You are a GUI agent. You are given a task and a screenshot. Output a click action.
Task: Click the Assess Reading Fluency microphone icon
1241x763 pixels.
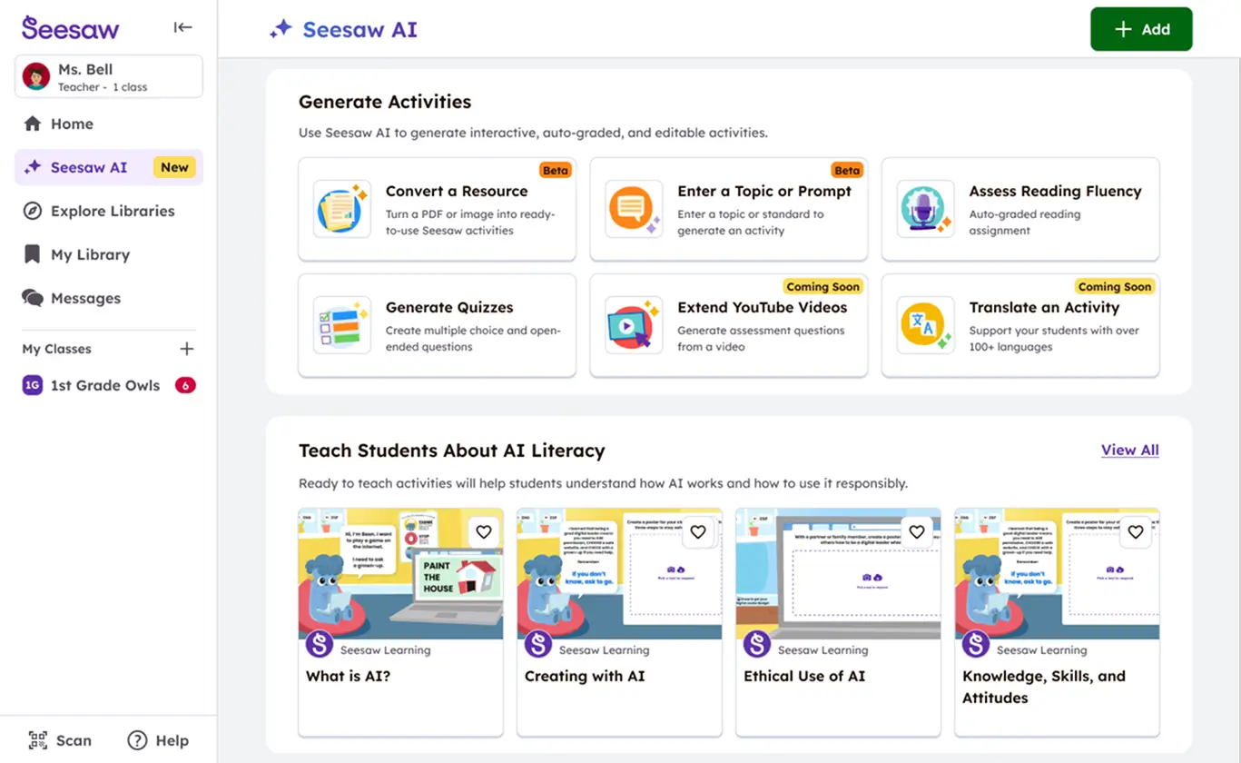click(x=924, y=209)
